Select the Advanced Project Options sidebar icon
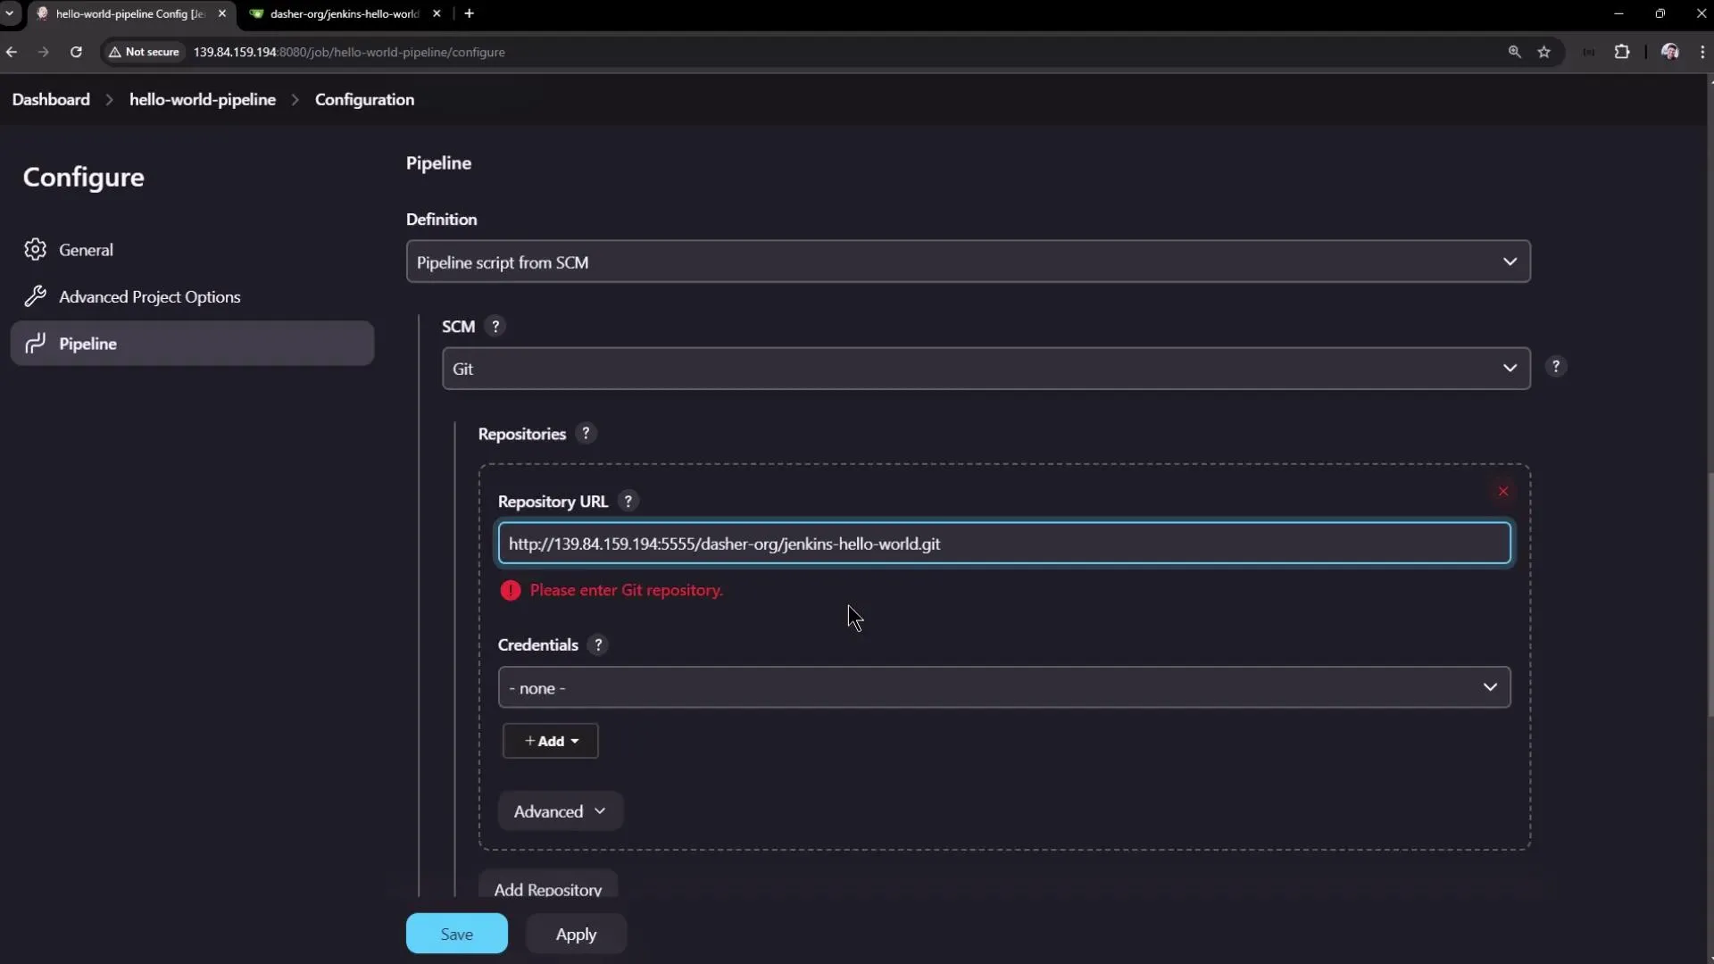This screenshot has height=964, width=1714. pos(35,296)
